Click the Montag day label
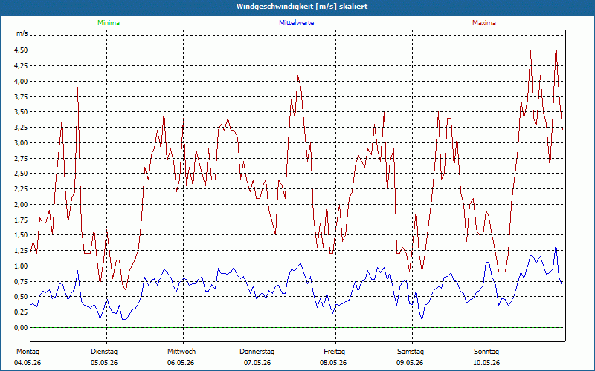 tap(28, 352)
